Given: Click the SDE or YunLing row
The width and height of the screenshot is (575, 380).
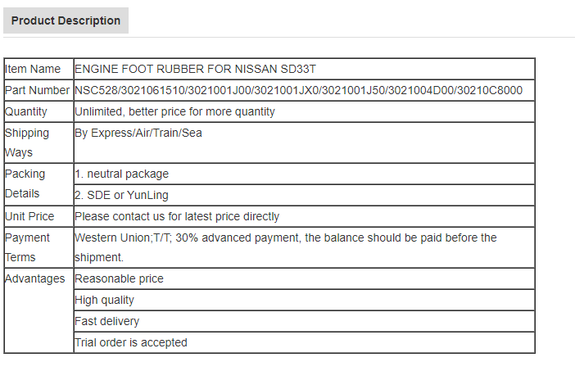Looking at the screenshot, I should pyautogui.click(x=305, y=195).
